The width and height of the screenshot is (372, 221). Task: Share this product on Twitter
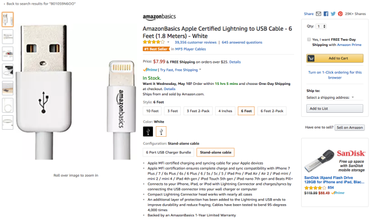pyautogui.click(x=333, y=14)
